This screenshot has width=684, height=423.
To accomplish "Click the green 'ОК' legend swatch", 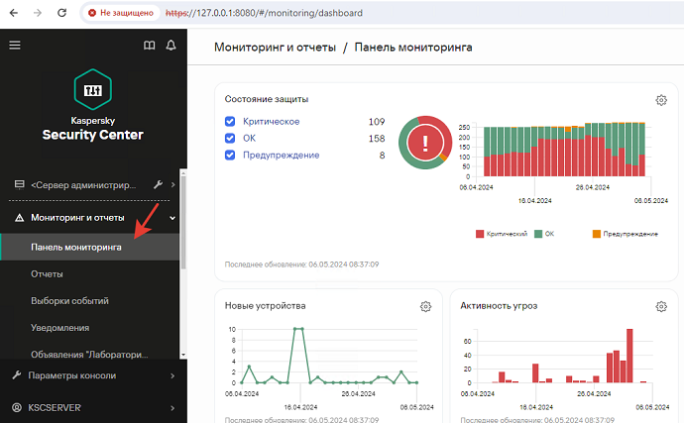I will [x=538, y=234].
